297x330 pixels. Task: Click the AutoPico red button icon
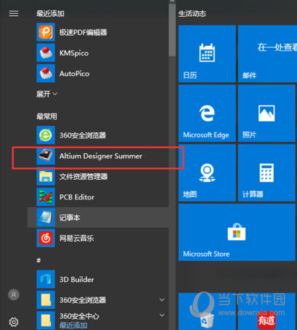(46, 73)
